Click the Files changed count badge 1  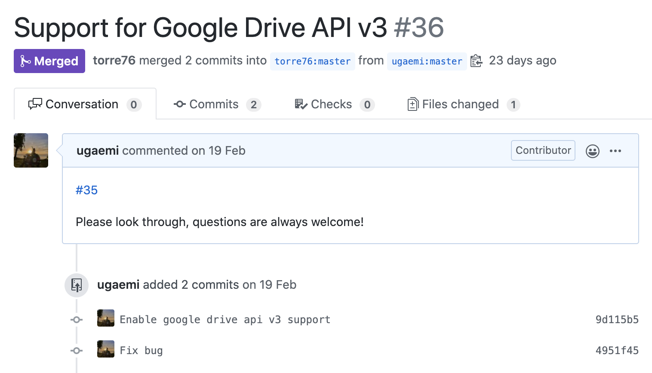(513, 105)
